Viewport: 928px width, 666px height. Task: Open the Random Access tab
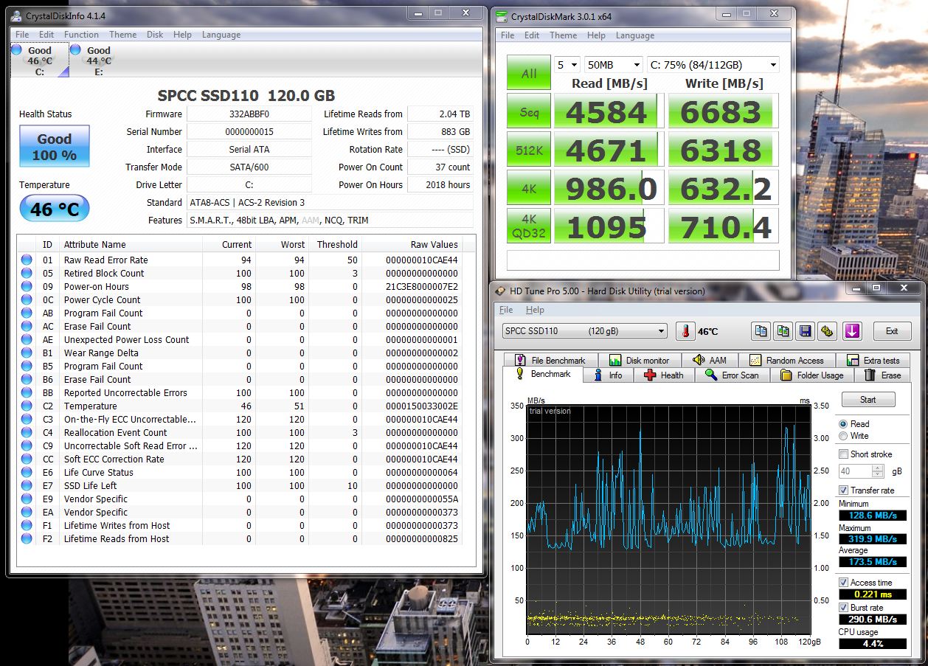[x=787, y=360]
